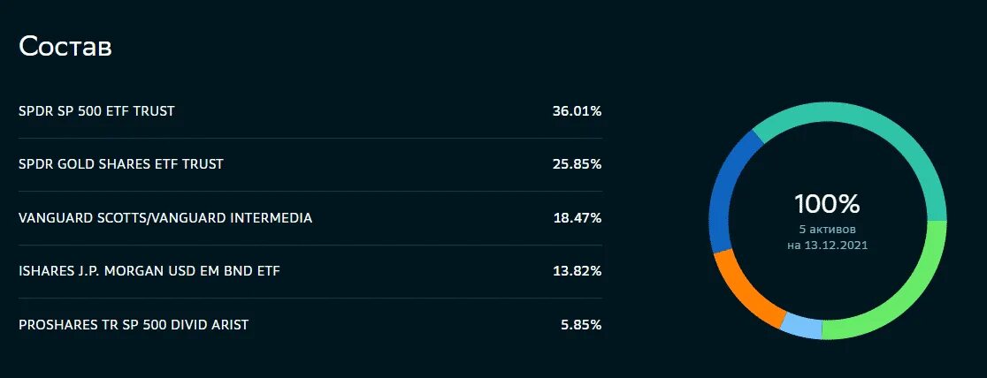Click the 5.85% share value
987x378 pixels.
pos(581,325)
